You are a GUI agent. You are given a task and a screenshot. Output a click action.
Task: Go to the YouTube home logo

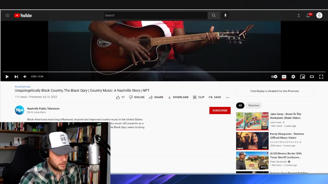point(23,15)
